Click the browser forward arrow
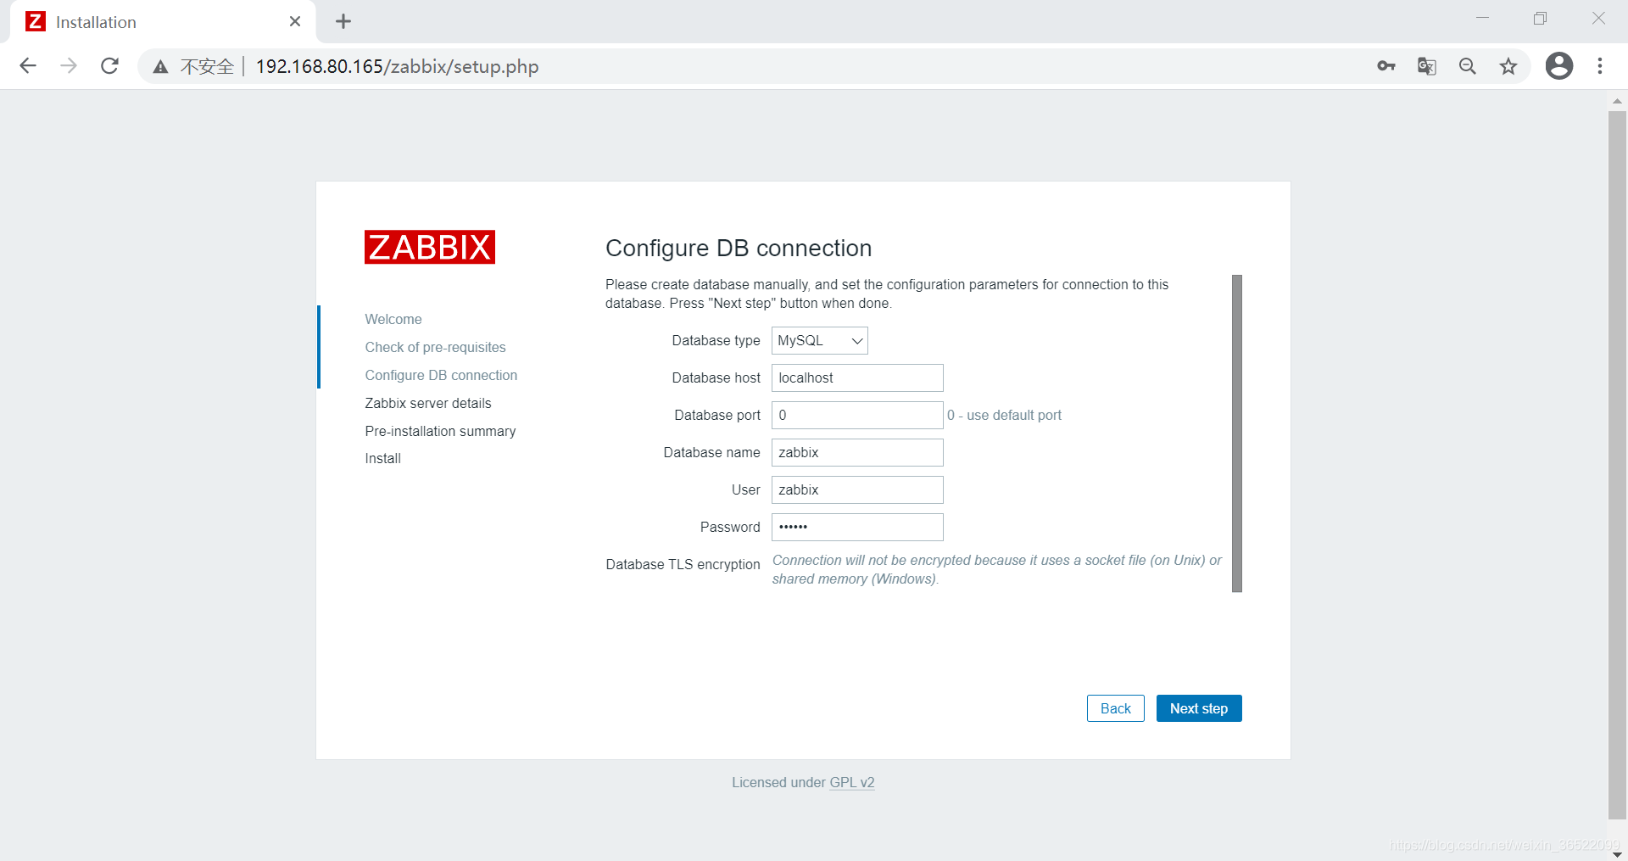The image size is (1628, 861). click(69, 66)
